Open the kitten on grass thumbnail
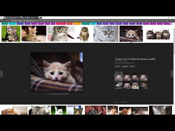The image size is (175, 131). [11, 34]
